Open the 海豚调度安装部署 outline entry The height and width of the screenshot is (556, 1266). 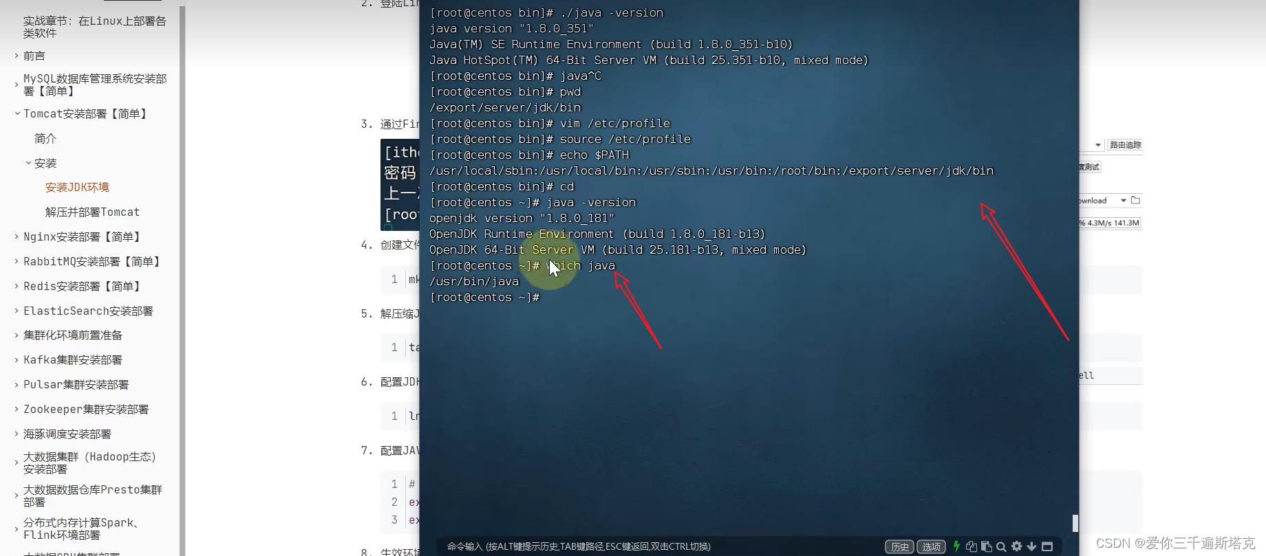[67, 434]
